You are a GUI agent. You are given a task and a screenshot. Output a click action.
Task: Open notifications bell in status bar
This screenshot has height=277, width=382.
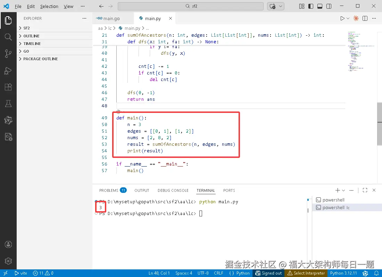(376, 273)
